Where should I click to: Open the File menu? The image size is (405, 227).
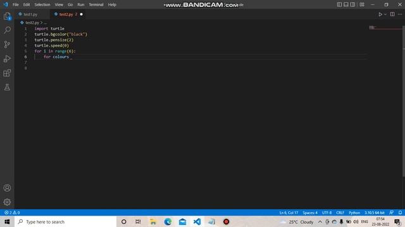[15, 4]
